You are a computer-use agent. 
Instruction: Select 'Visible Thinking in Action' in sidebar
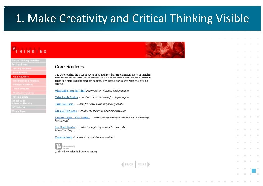point(27,60)
